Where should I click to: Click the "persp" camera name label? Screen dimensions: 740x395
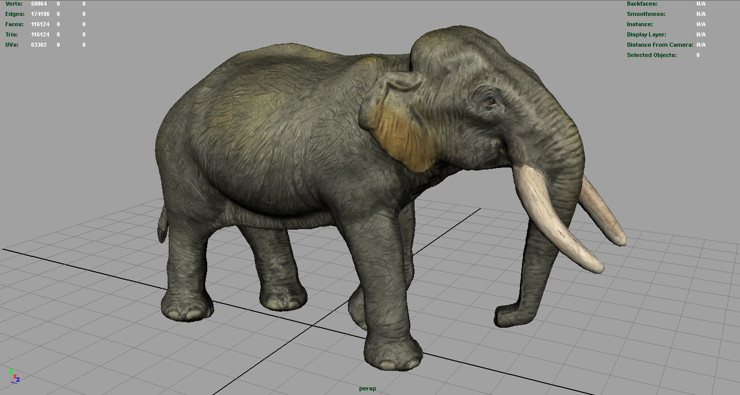pyautogui.click(x=367, y=388)
